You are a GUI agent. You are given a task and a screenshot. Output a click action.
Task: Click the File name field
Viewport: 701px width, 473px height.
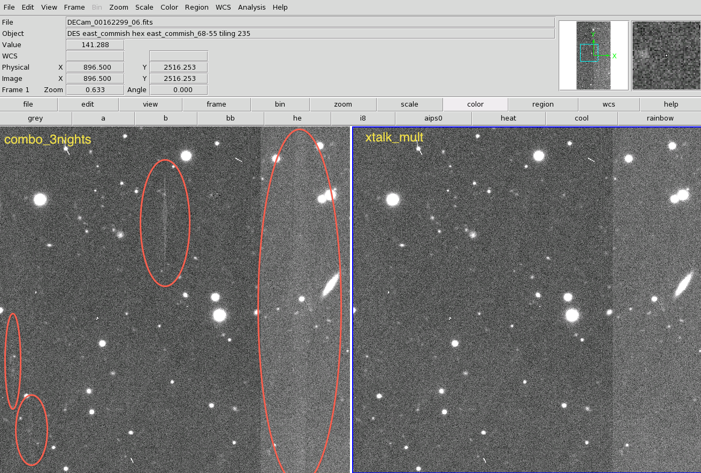tap(310, 22)
